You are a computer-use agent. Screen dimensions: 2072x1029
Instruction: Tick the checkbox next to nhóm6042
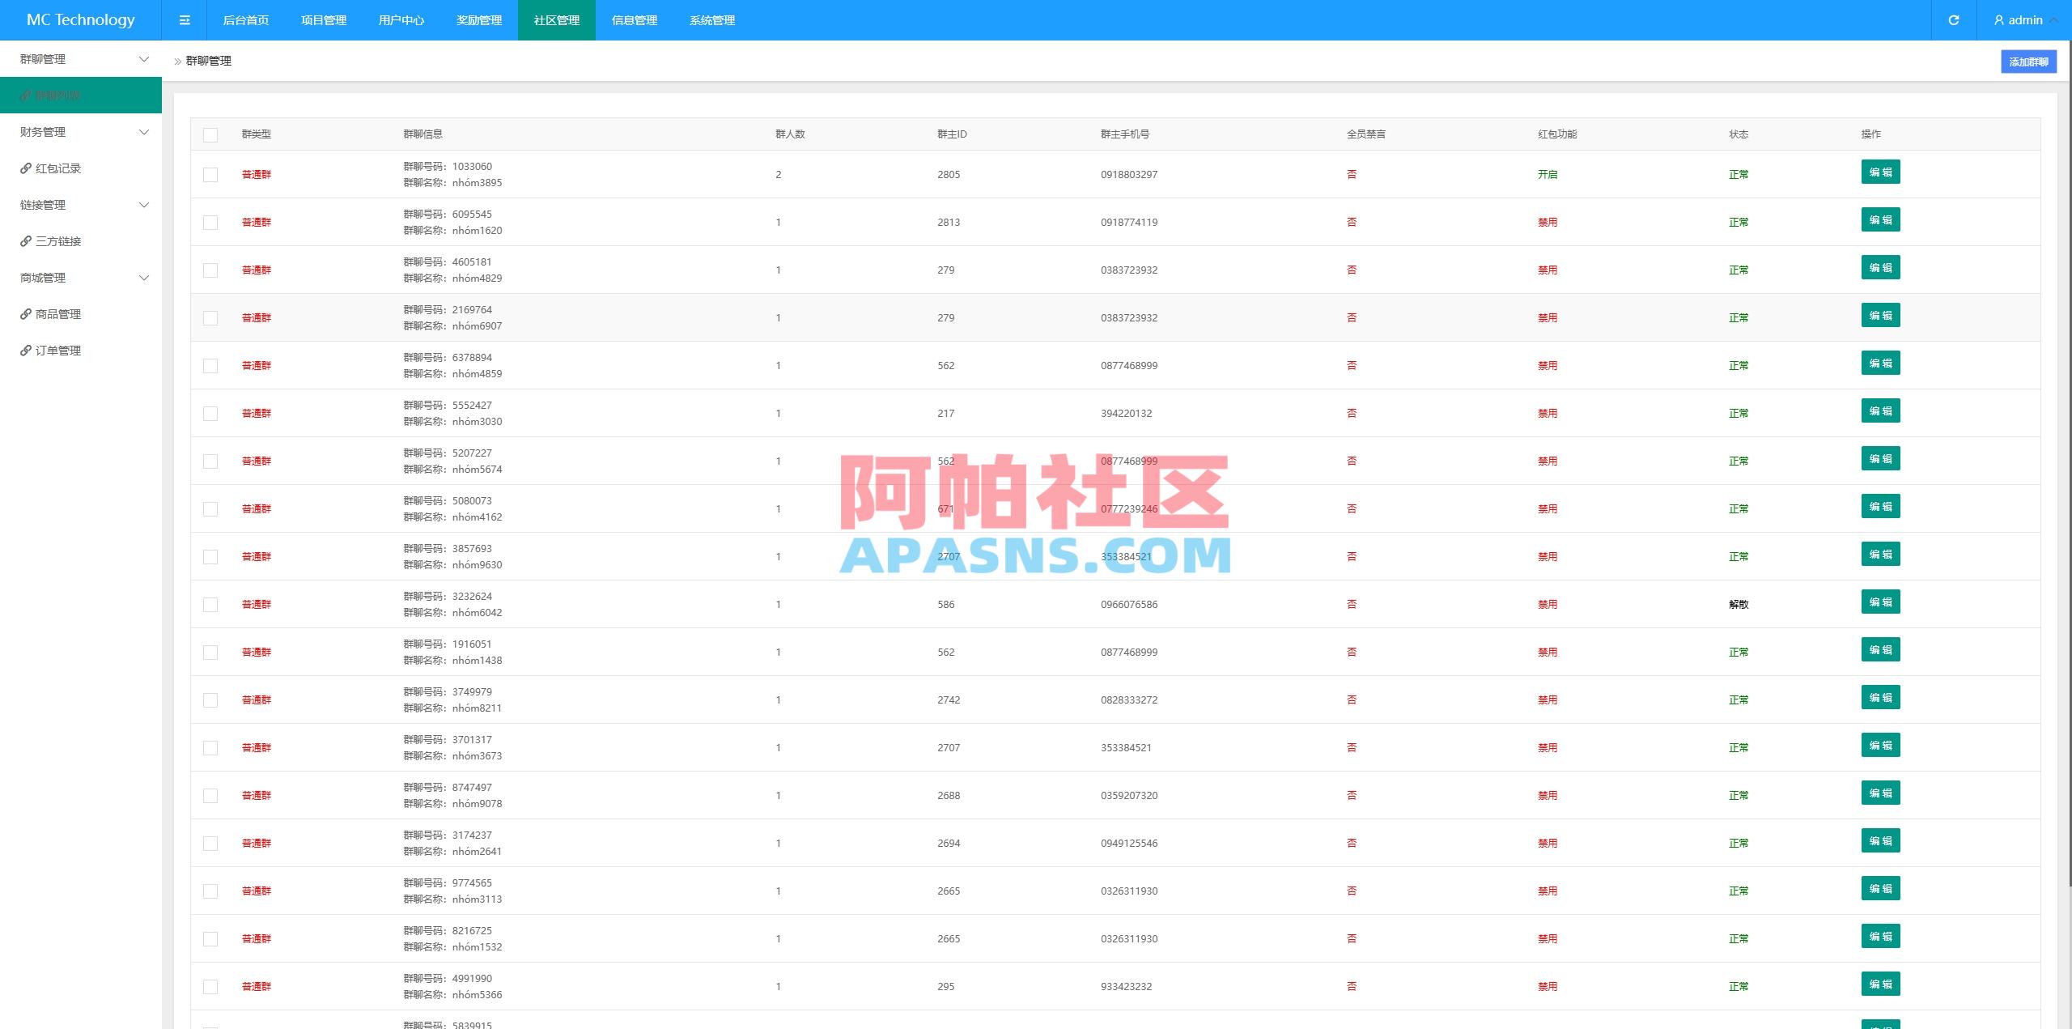coord(210,604)
